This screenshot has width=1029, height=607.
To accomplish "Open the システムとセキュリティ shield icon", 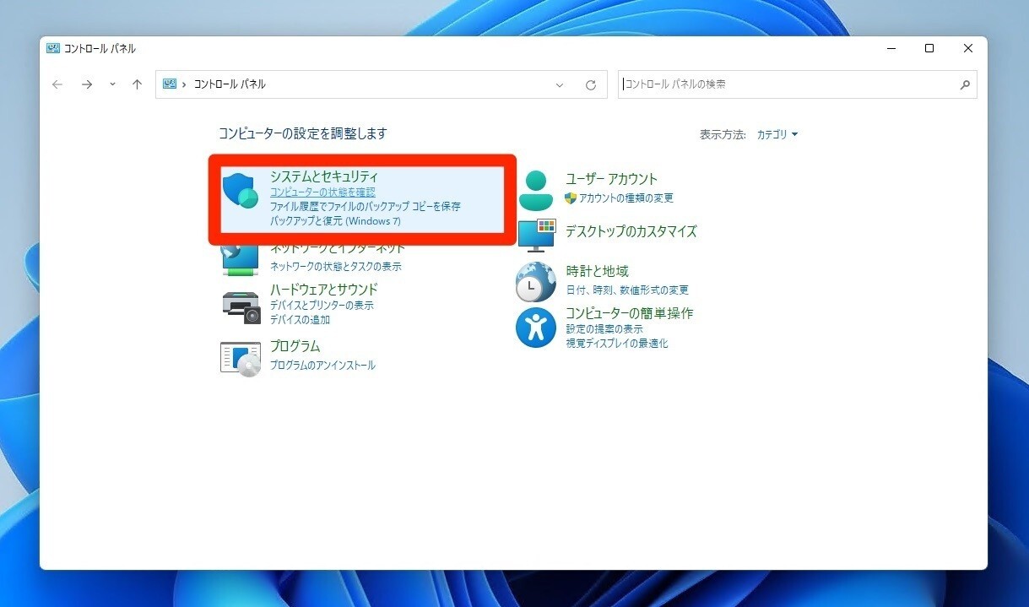I will (x=241, y=190).
